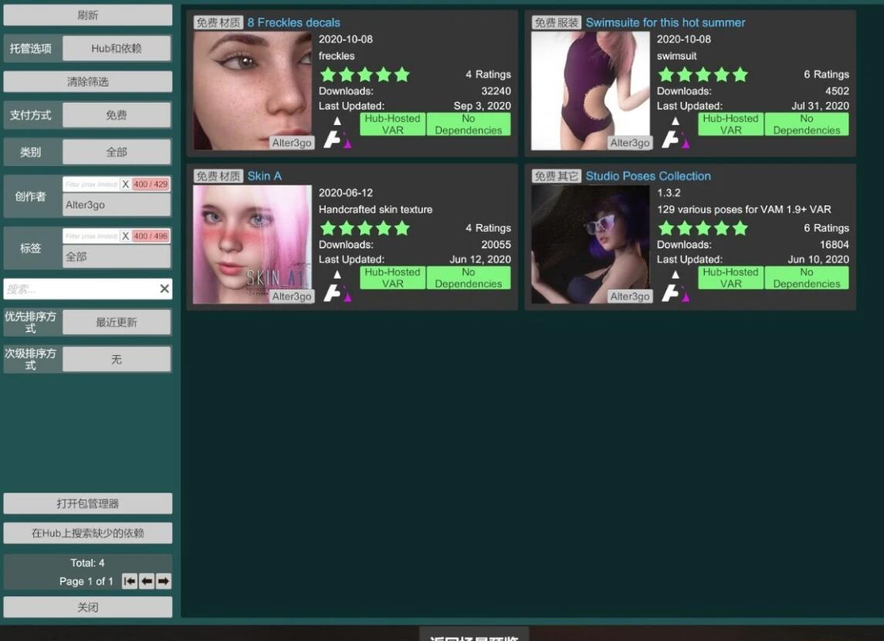Viewport: 884px width, 641px height.
Task: Open the Studio Poses Collection link
Action: click(648, 176)
